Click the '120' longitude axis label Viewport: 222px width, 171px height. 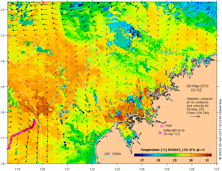click(42, 169)
